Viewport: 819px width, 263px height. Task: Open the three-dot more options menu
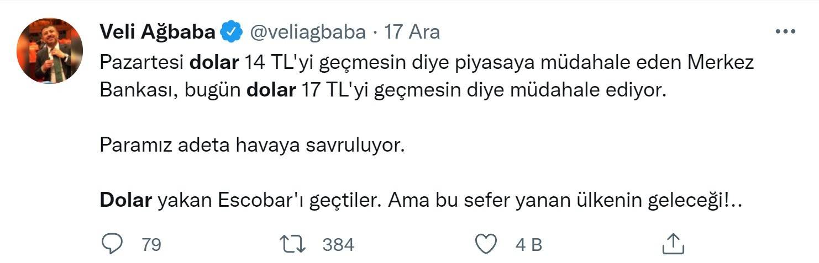pyautogui.click(x=785, y=32)
